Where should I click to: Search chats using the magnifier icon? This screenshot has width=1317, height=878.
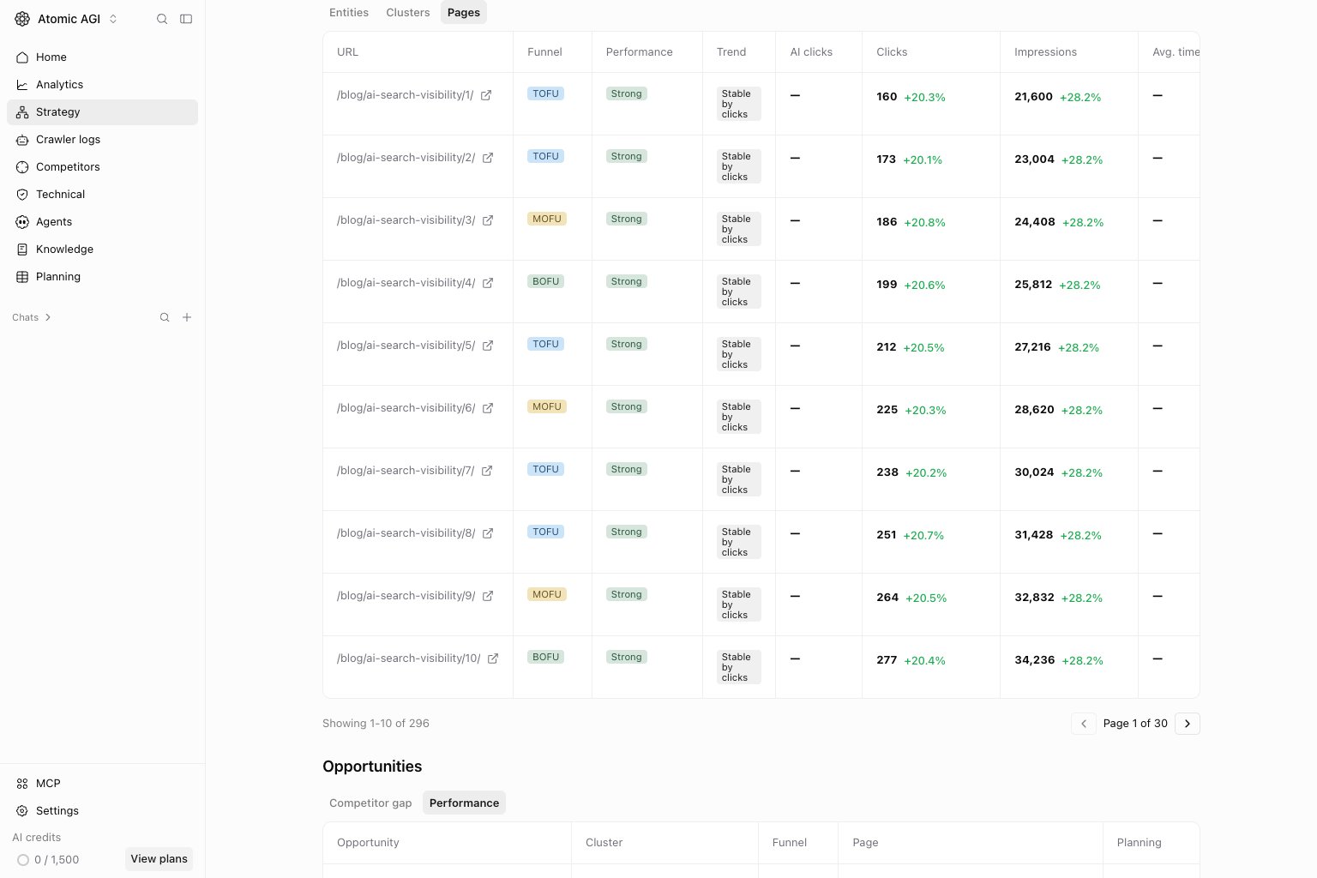(165, 317)
